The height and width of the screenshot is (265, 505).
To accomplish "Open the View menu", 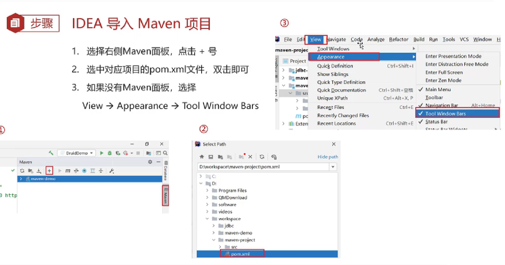I will (315, 39).
